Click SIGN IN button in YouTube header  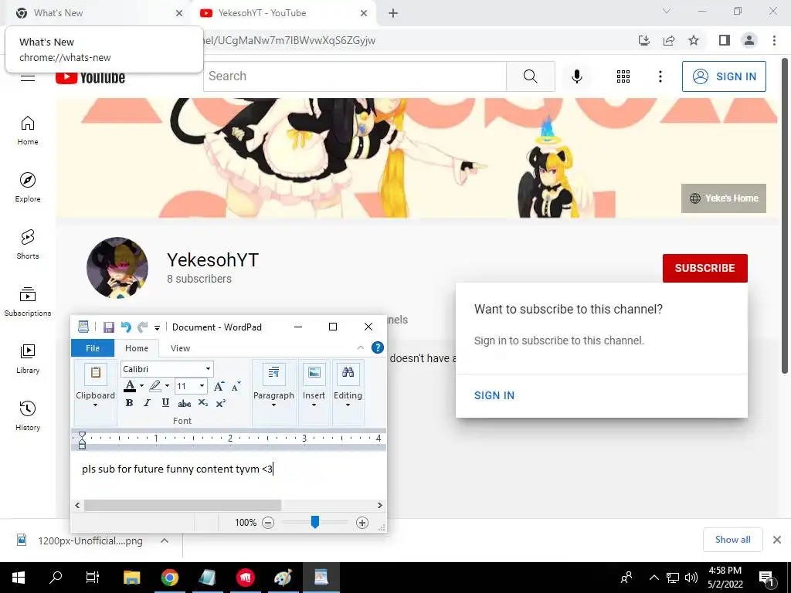[724, 76]
